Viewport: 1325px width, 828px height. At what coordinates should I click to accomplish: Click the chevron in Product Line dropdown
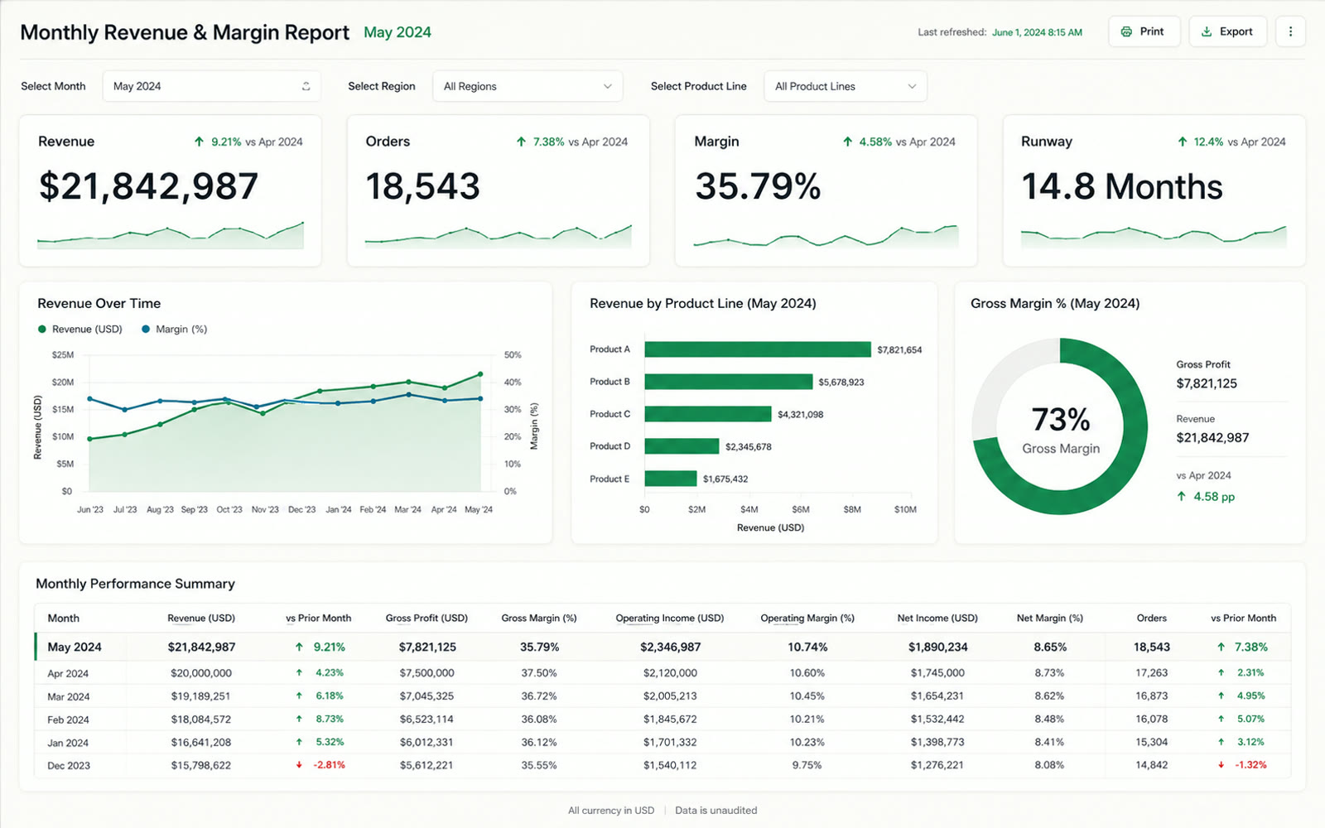[912, 86]
